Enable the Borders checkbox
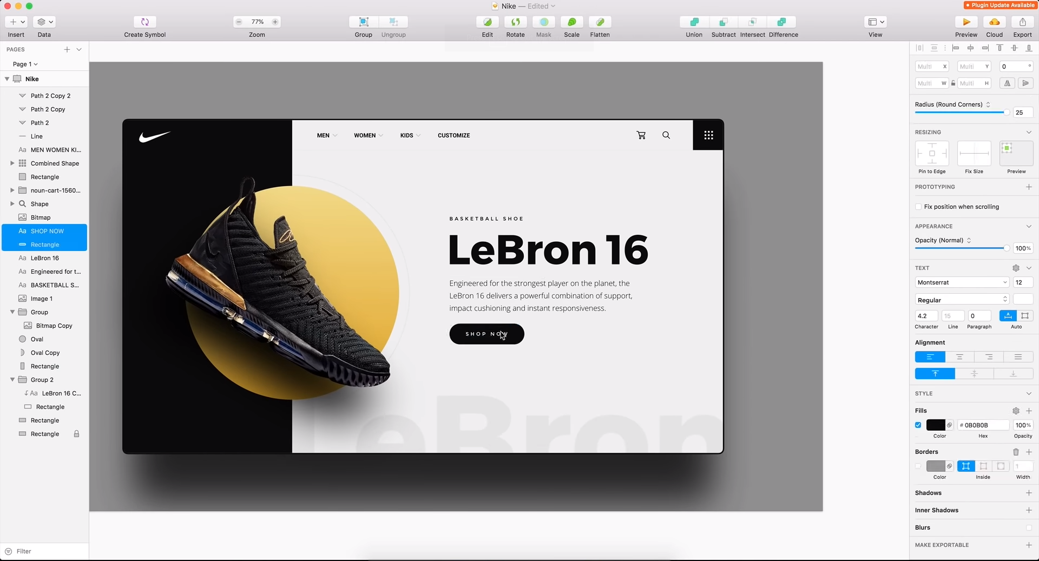The image size is (1039, 561). pos(918,466)
